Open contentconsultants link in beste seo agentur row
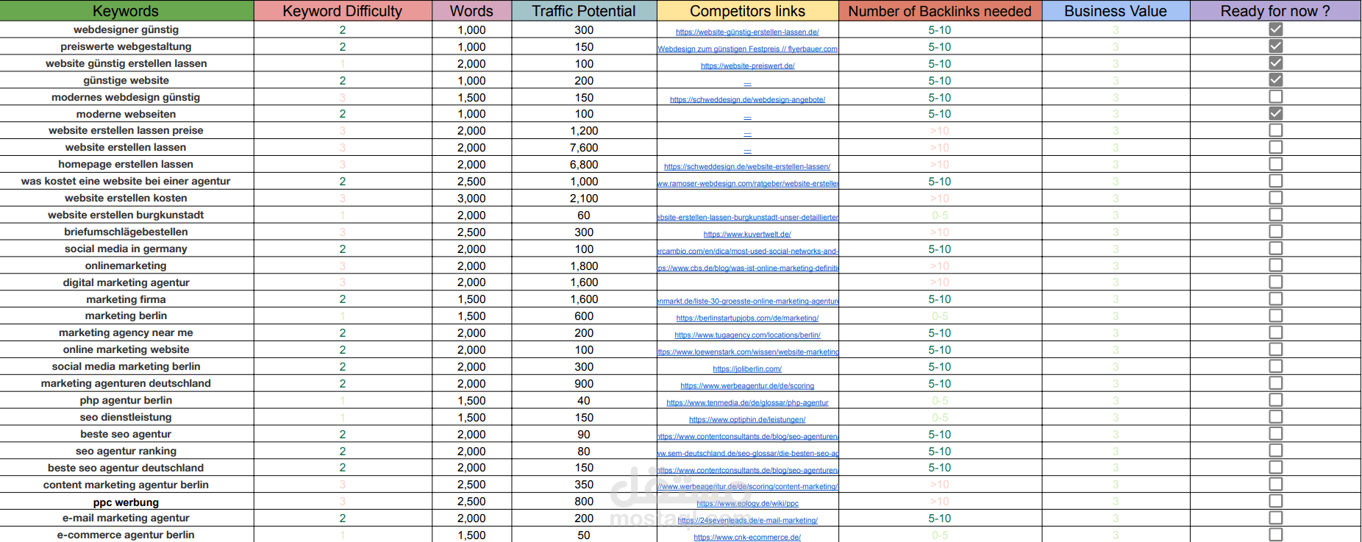 click(747, 437)
